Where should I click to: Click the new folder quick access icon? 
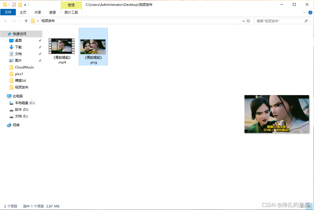coord(20,5)
